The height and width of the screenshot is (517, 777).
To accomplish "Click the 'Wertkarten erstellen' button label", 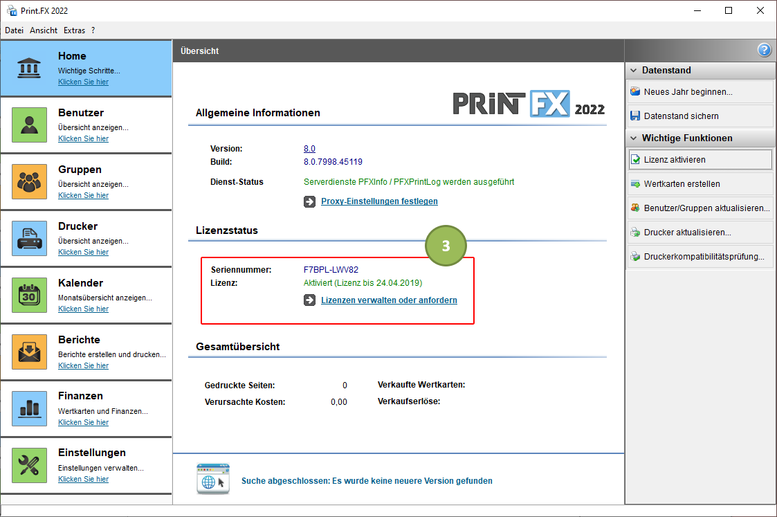I will tap(682, 184).
